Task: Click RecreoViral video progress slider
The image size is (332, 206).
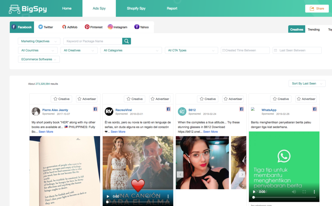Action: (138, 202)
